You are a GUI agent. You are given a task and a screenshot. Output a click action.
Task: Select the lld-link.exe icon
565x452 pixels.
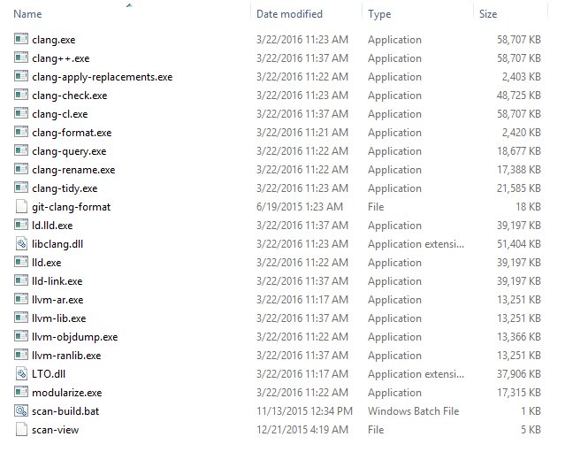[21, 280]
